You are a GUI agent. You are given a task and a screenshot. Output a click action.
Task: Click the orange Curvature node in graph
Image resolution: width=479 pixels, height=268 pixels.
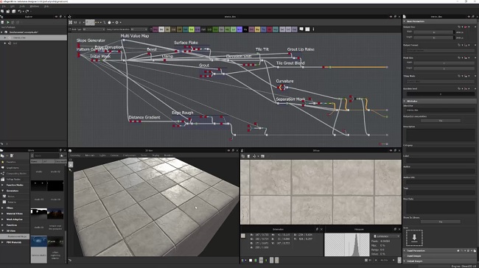pyautogui.click(x=282, y=88)
